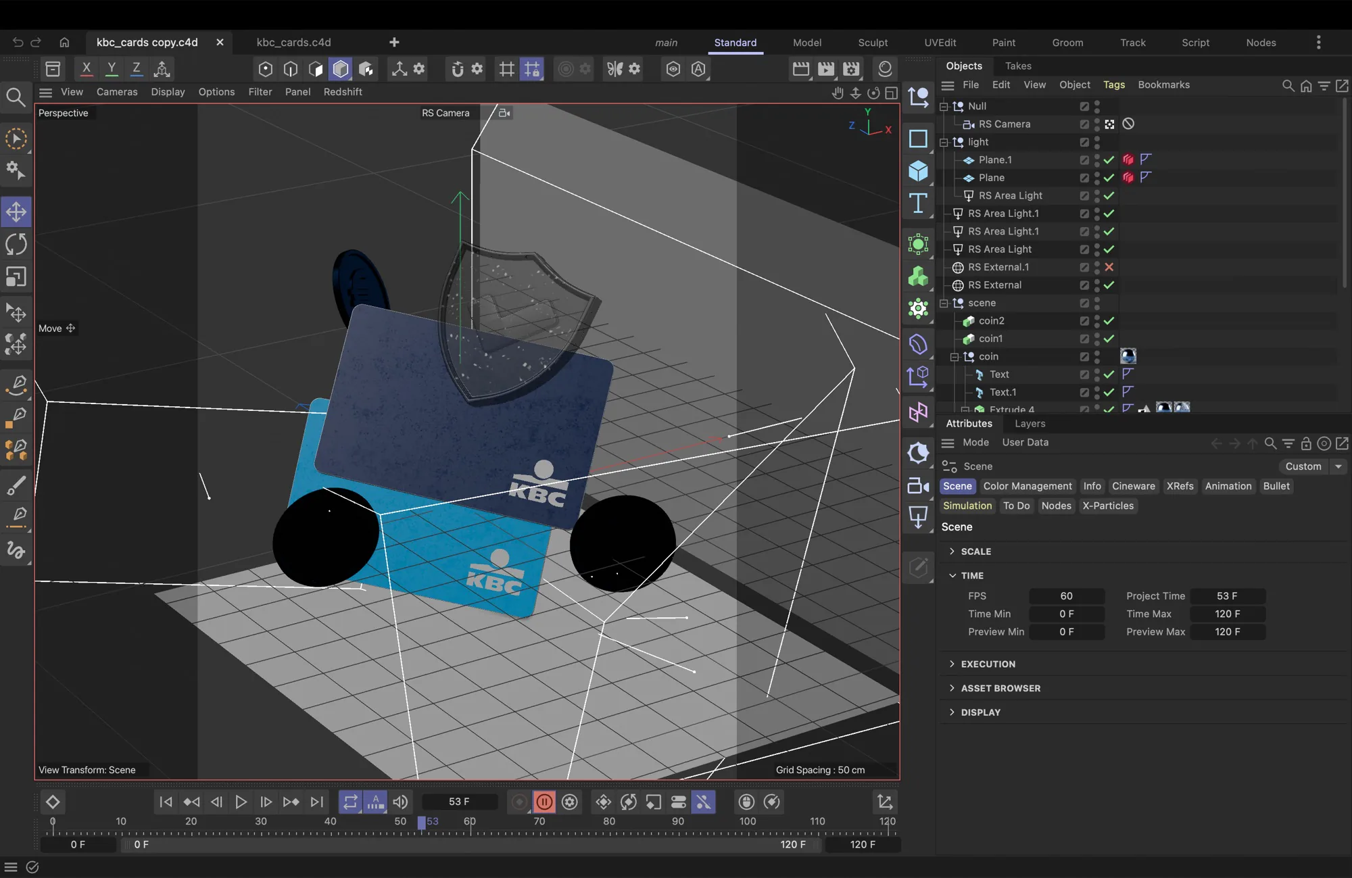The width and height of the screenshot is (1352, 878).
Task: Add a camera object from side palette
Action: [918, 485]
